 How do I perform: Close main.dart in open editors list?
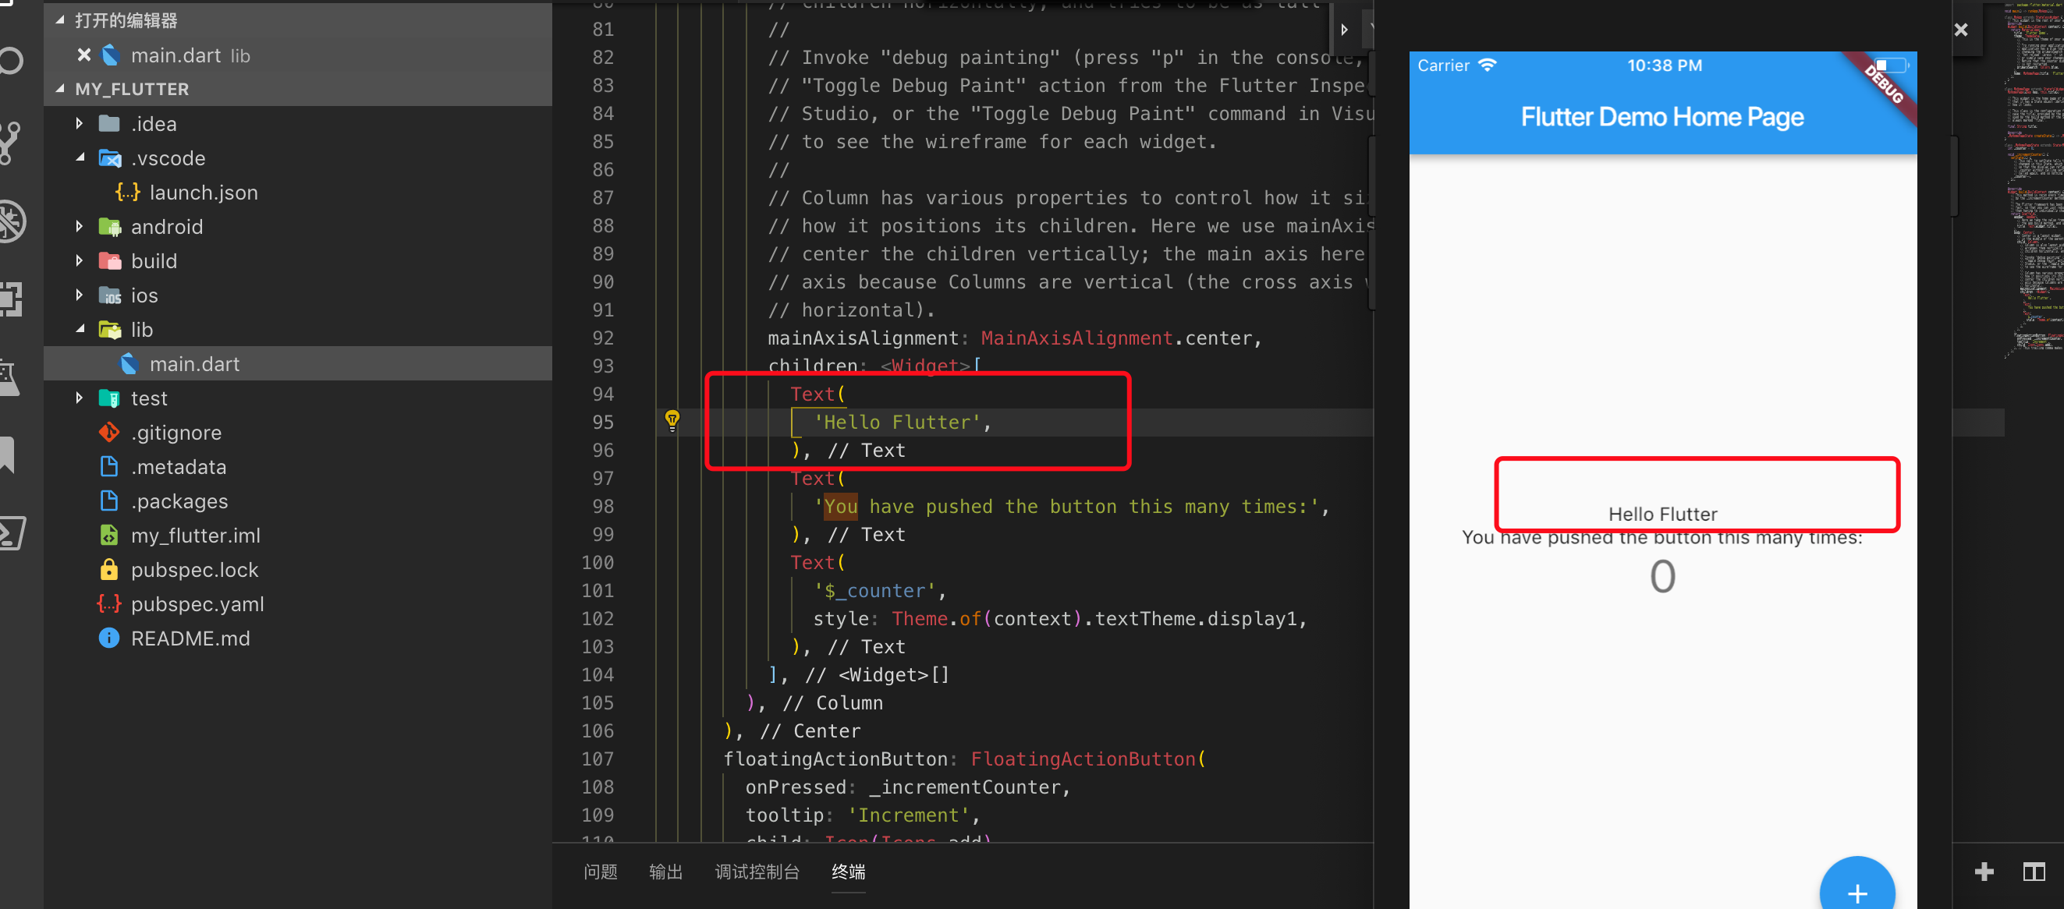tap(83, 55)
